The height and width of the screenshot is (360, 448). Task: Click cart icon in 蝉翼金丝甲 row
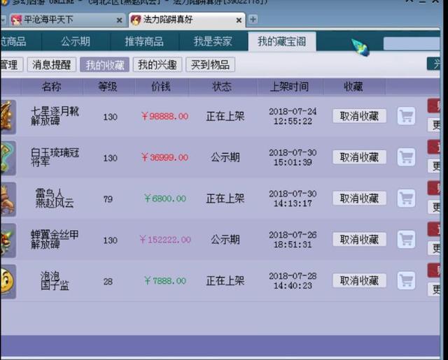click(406, 239)
